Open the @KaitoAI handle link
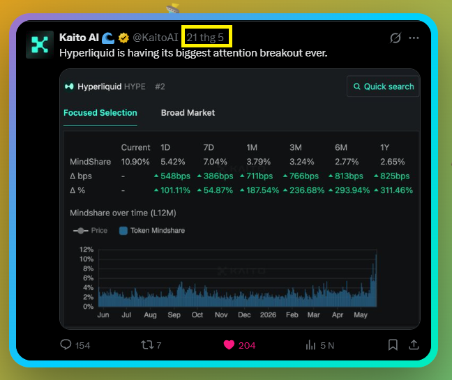 coord(156,38)
